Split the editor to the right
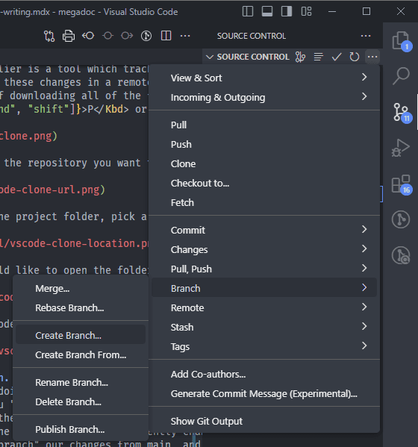 coord(166,36)
